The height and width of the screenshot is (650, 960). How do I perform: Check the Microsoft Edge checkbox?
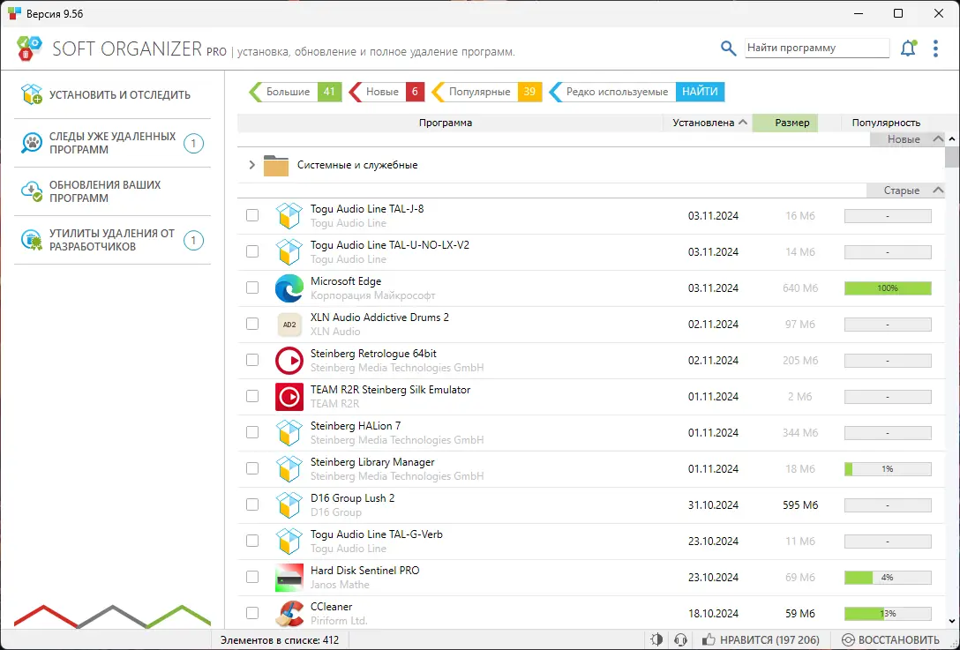[252, 288]
